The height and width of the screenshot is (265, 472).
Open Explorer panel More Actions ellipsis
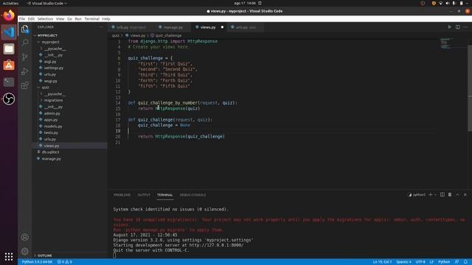coord(100,27)
